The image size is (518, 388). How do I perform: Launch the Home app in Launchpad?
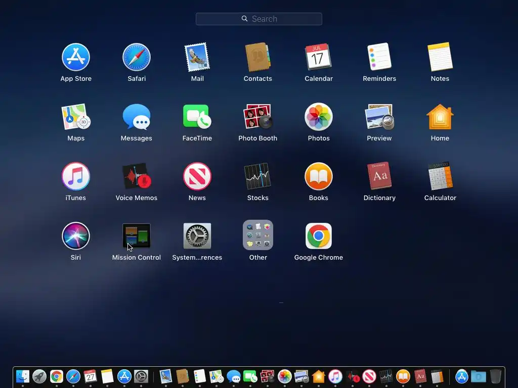pyautogui.click(x=440, y=117)
